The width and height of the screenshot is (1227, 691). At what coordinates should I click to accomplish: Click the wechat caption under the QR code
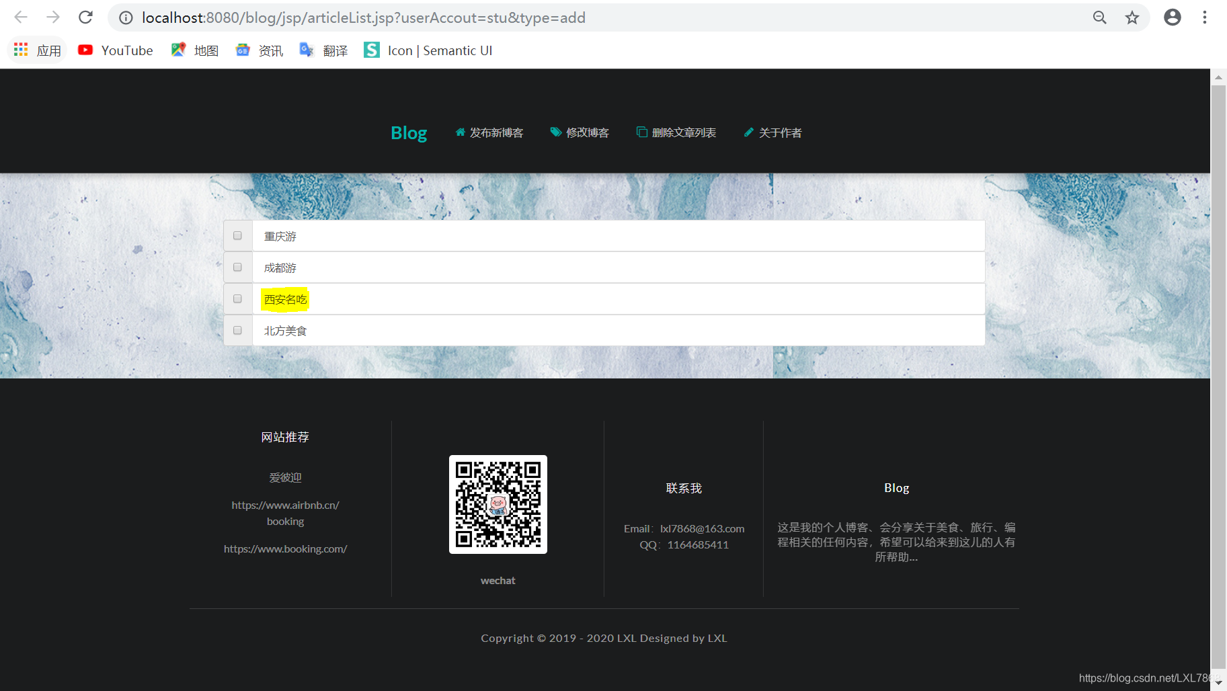[x=498, y=580]
